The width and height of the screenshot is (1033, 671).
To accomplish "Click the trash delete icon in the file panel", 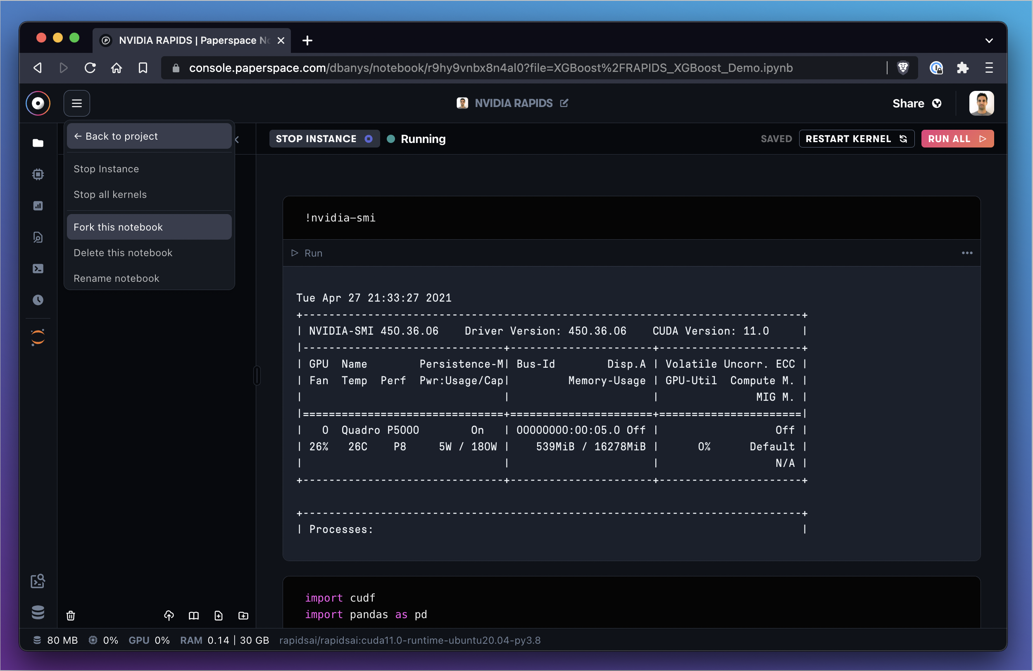I will click(x=71, y=616).
